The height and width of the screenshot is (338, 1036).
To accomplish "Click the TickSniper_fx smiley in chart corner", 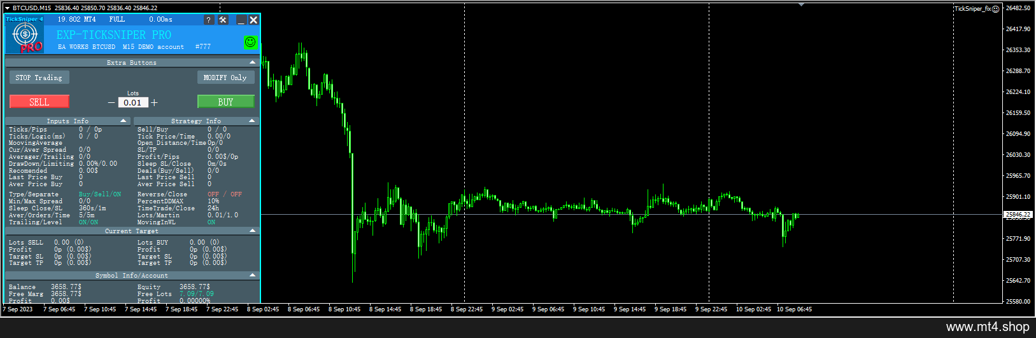I will [995, 9].
